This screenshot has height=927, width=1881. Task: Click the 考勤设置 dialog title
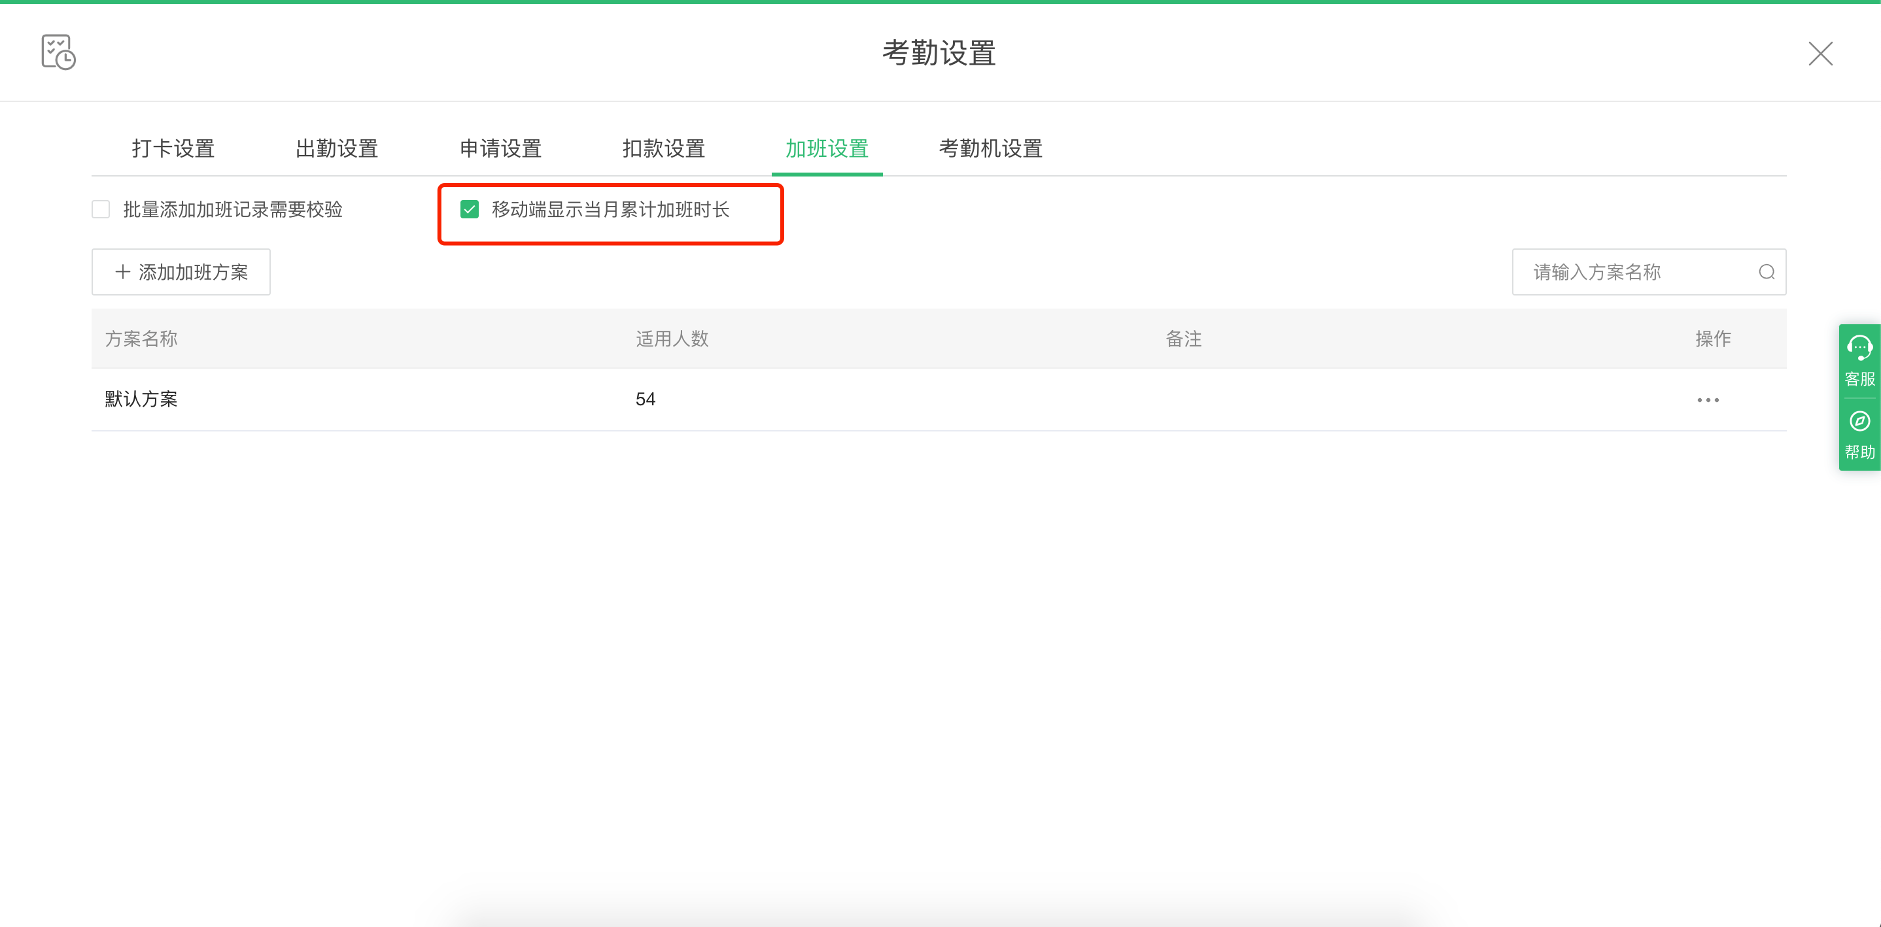tap(939, 54)
